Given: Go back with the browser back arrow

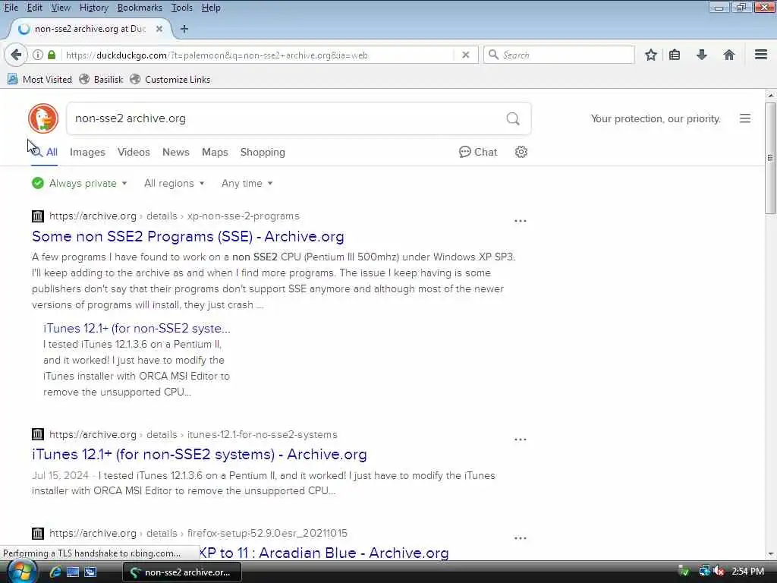Looking at the screenshot, I should [16, 55].
